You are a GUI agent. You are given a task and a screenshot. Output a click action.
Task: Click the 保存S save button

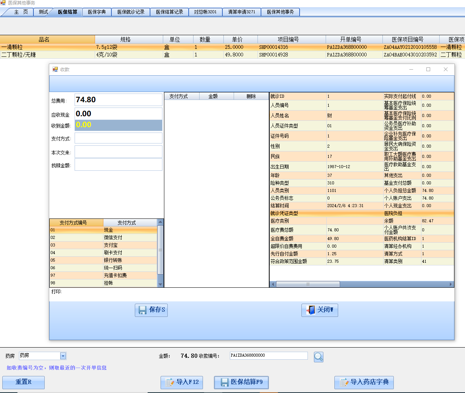click(151, 310)
